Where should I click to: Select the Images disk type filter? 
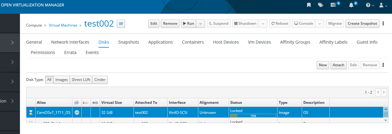61,80
